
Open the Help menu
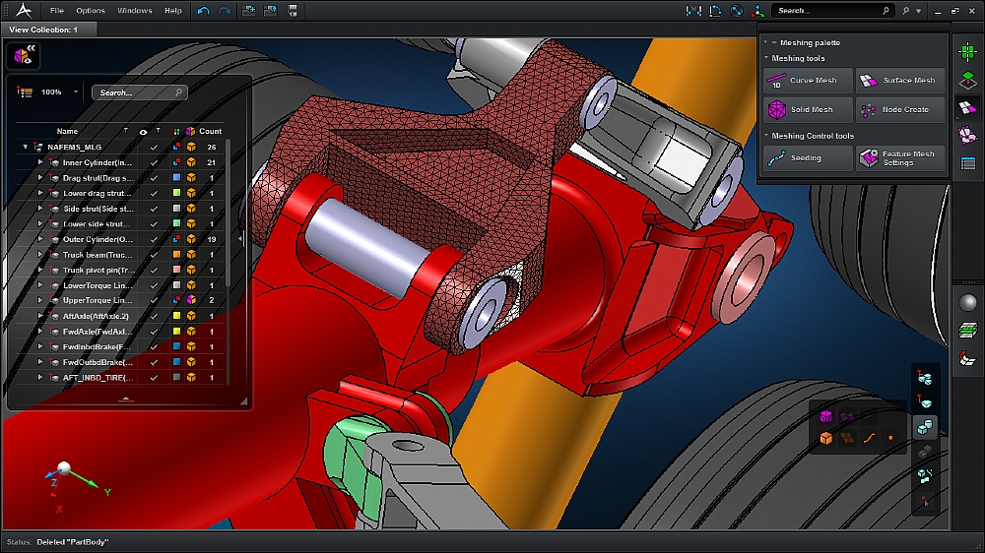pos(172,11)
